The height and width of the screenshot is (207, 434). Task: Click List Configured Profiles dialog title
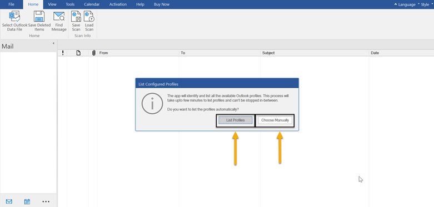(158, 84)
